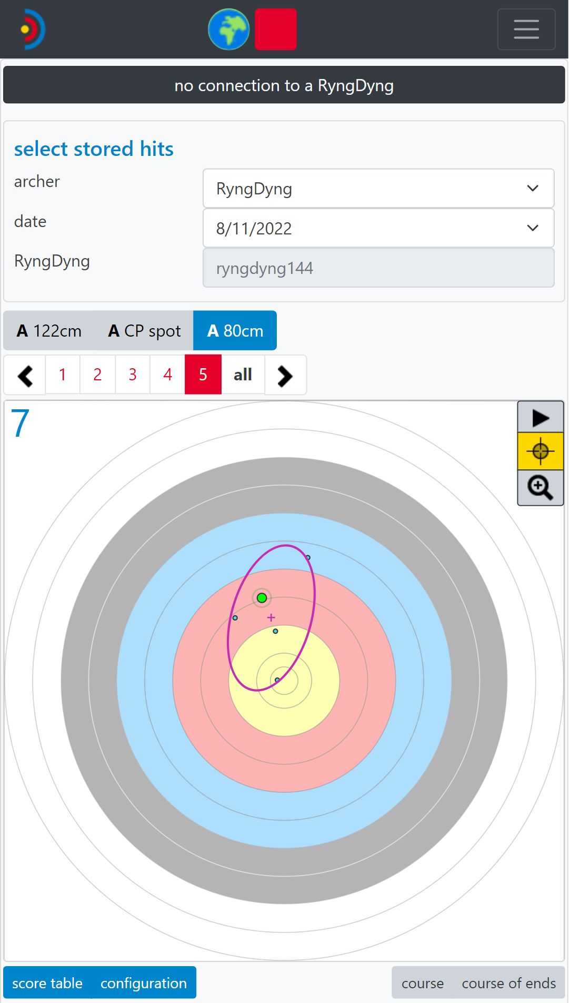
Task: Select end number 3
Action: 133,375
